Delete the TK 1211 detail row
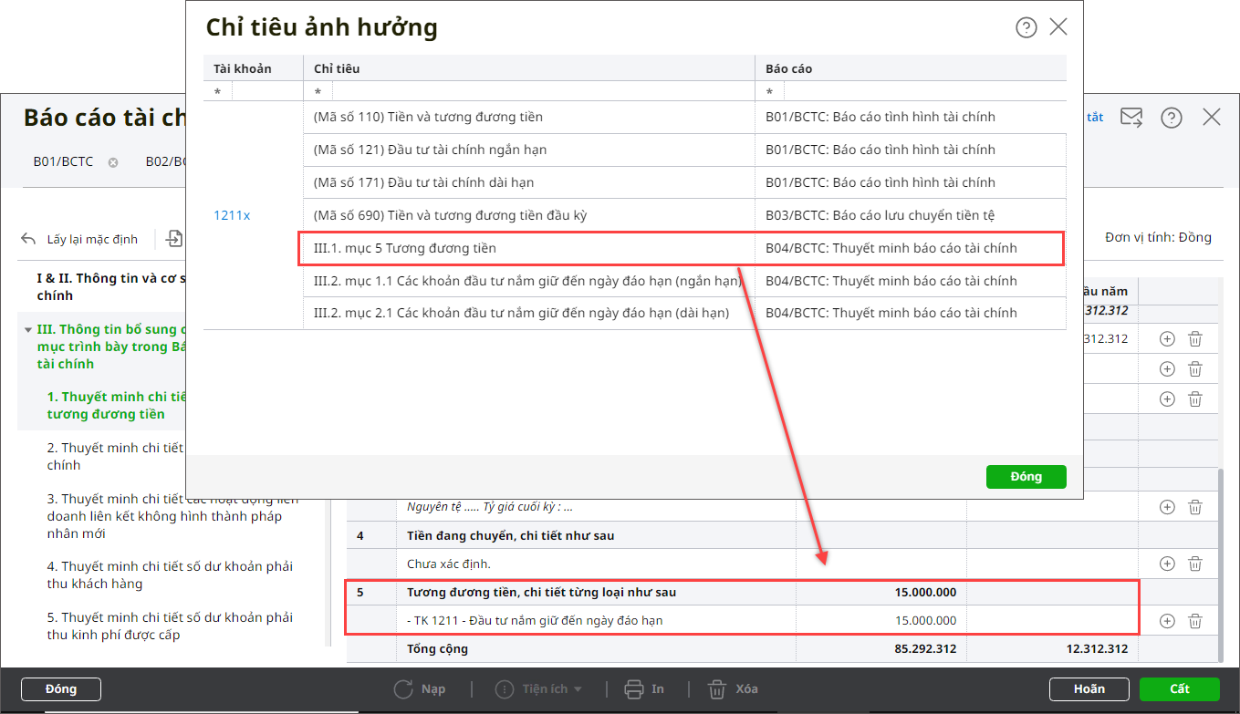The width and height of the screenshot is (1240, 714). point(1195,621)
